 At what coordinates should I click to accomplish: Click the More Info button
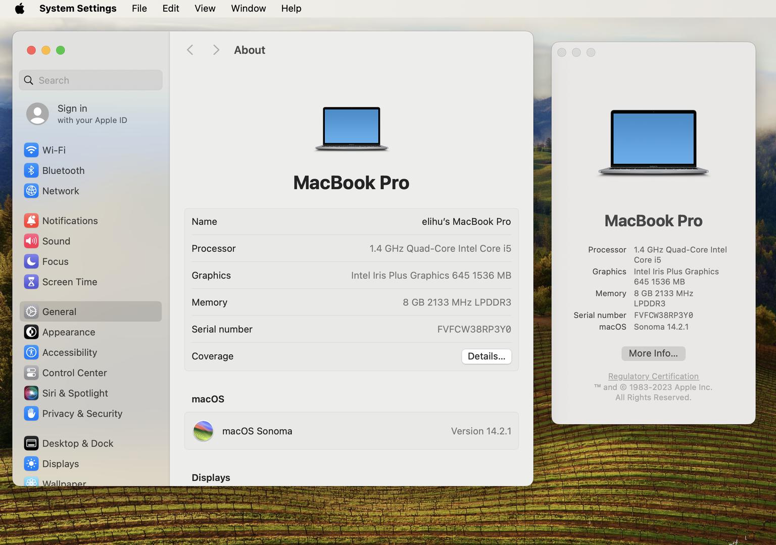(653, 353)
